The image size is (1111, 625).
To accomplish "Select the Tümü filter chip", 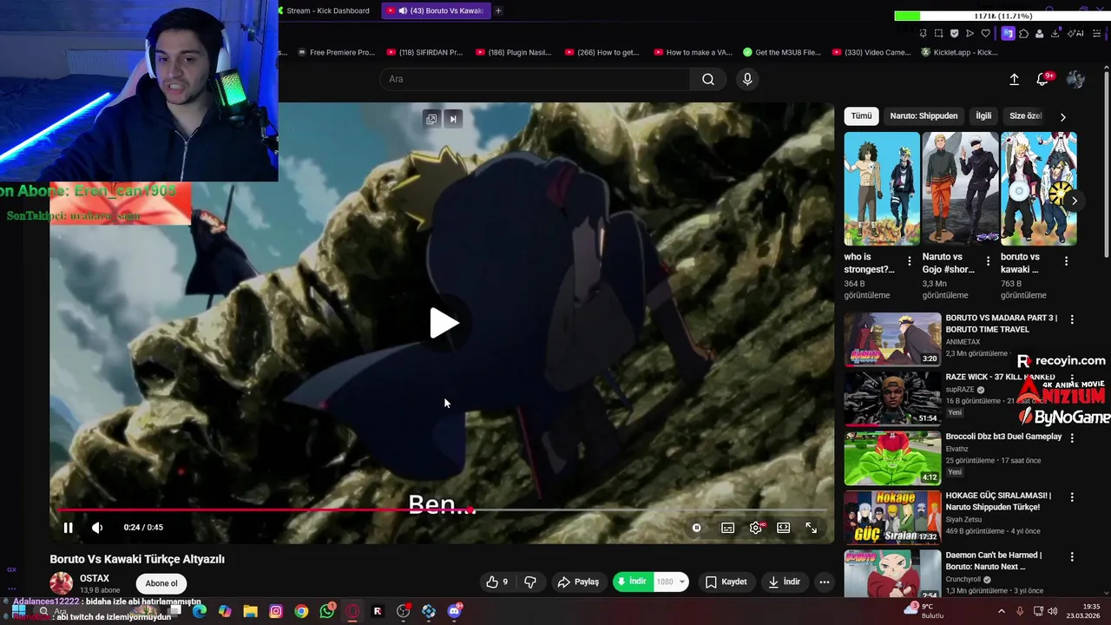I will (x=861, y=115).
